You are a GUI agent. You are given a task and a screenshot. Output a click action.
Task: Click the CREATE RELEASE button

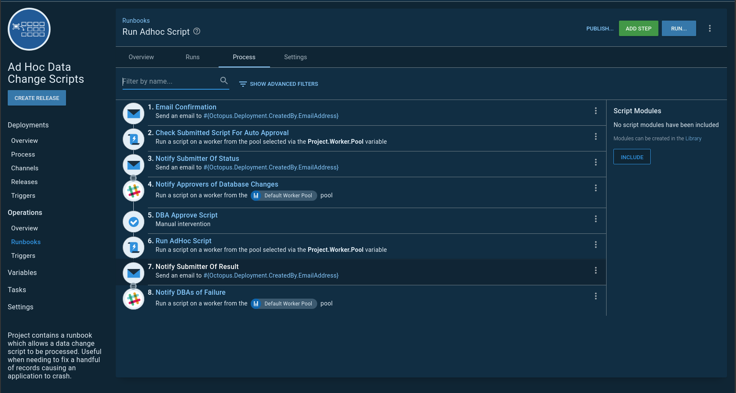36,98
